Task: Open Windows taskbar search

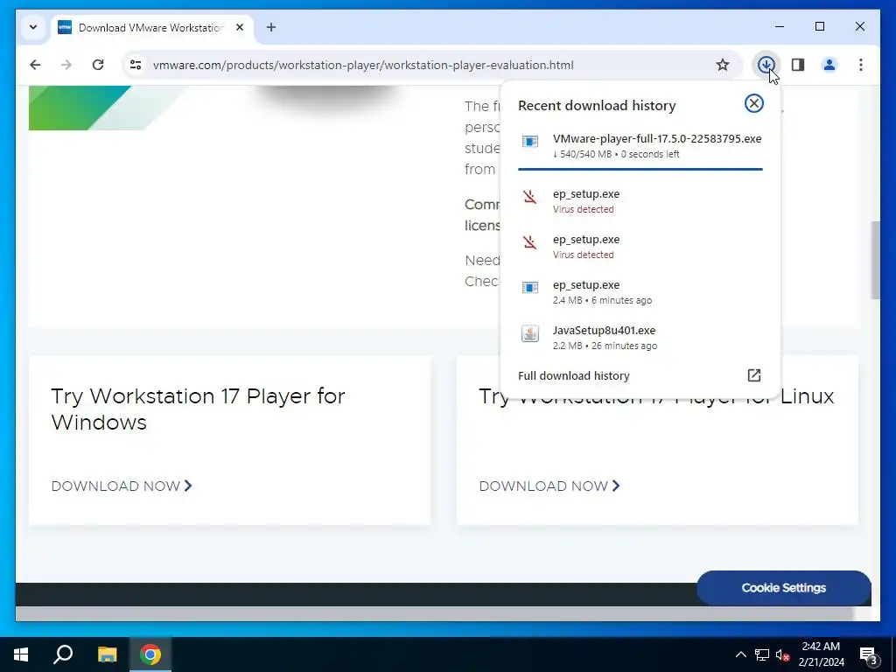Action: (x=63, y=654)
